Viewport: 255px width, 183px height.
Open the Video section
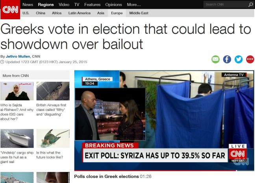tap(64, 5)
